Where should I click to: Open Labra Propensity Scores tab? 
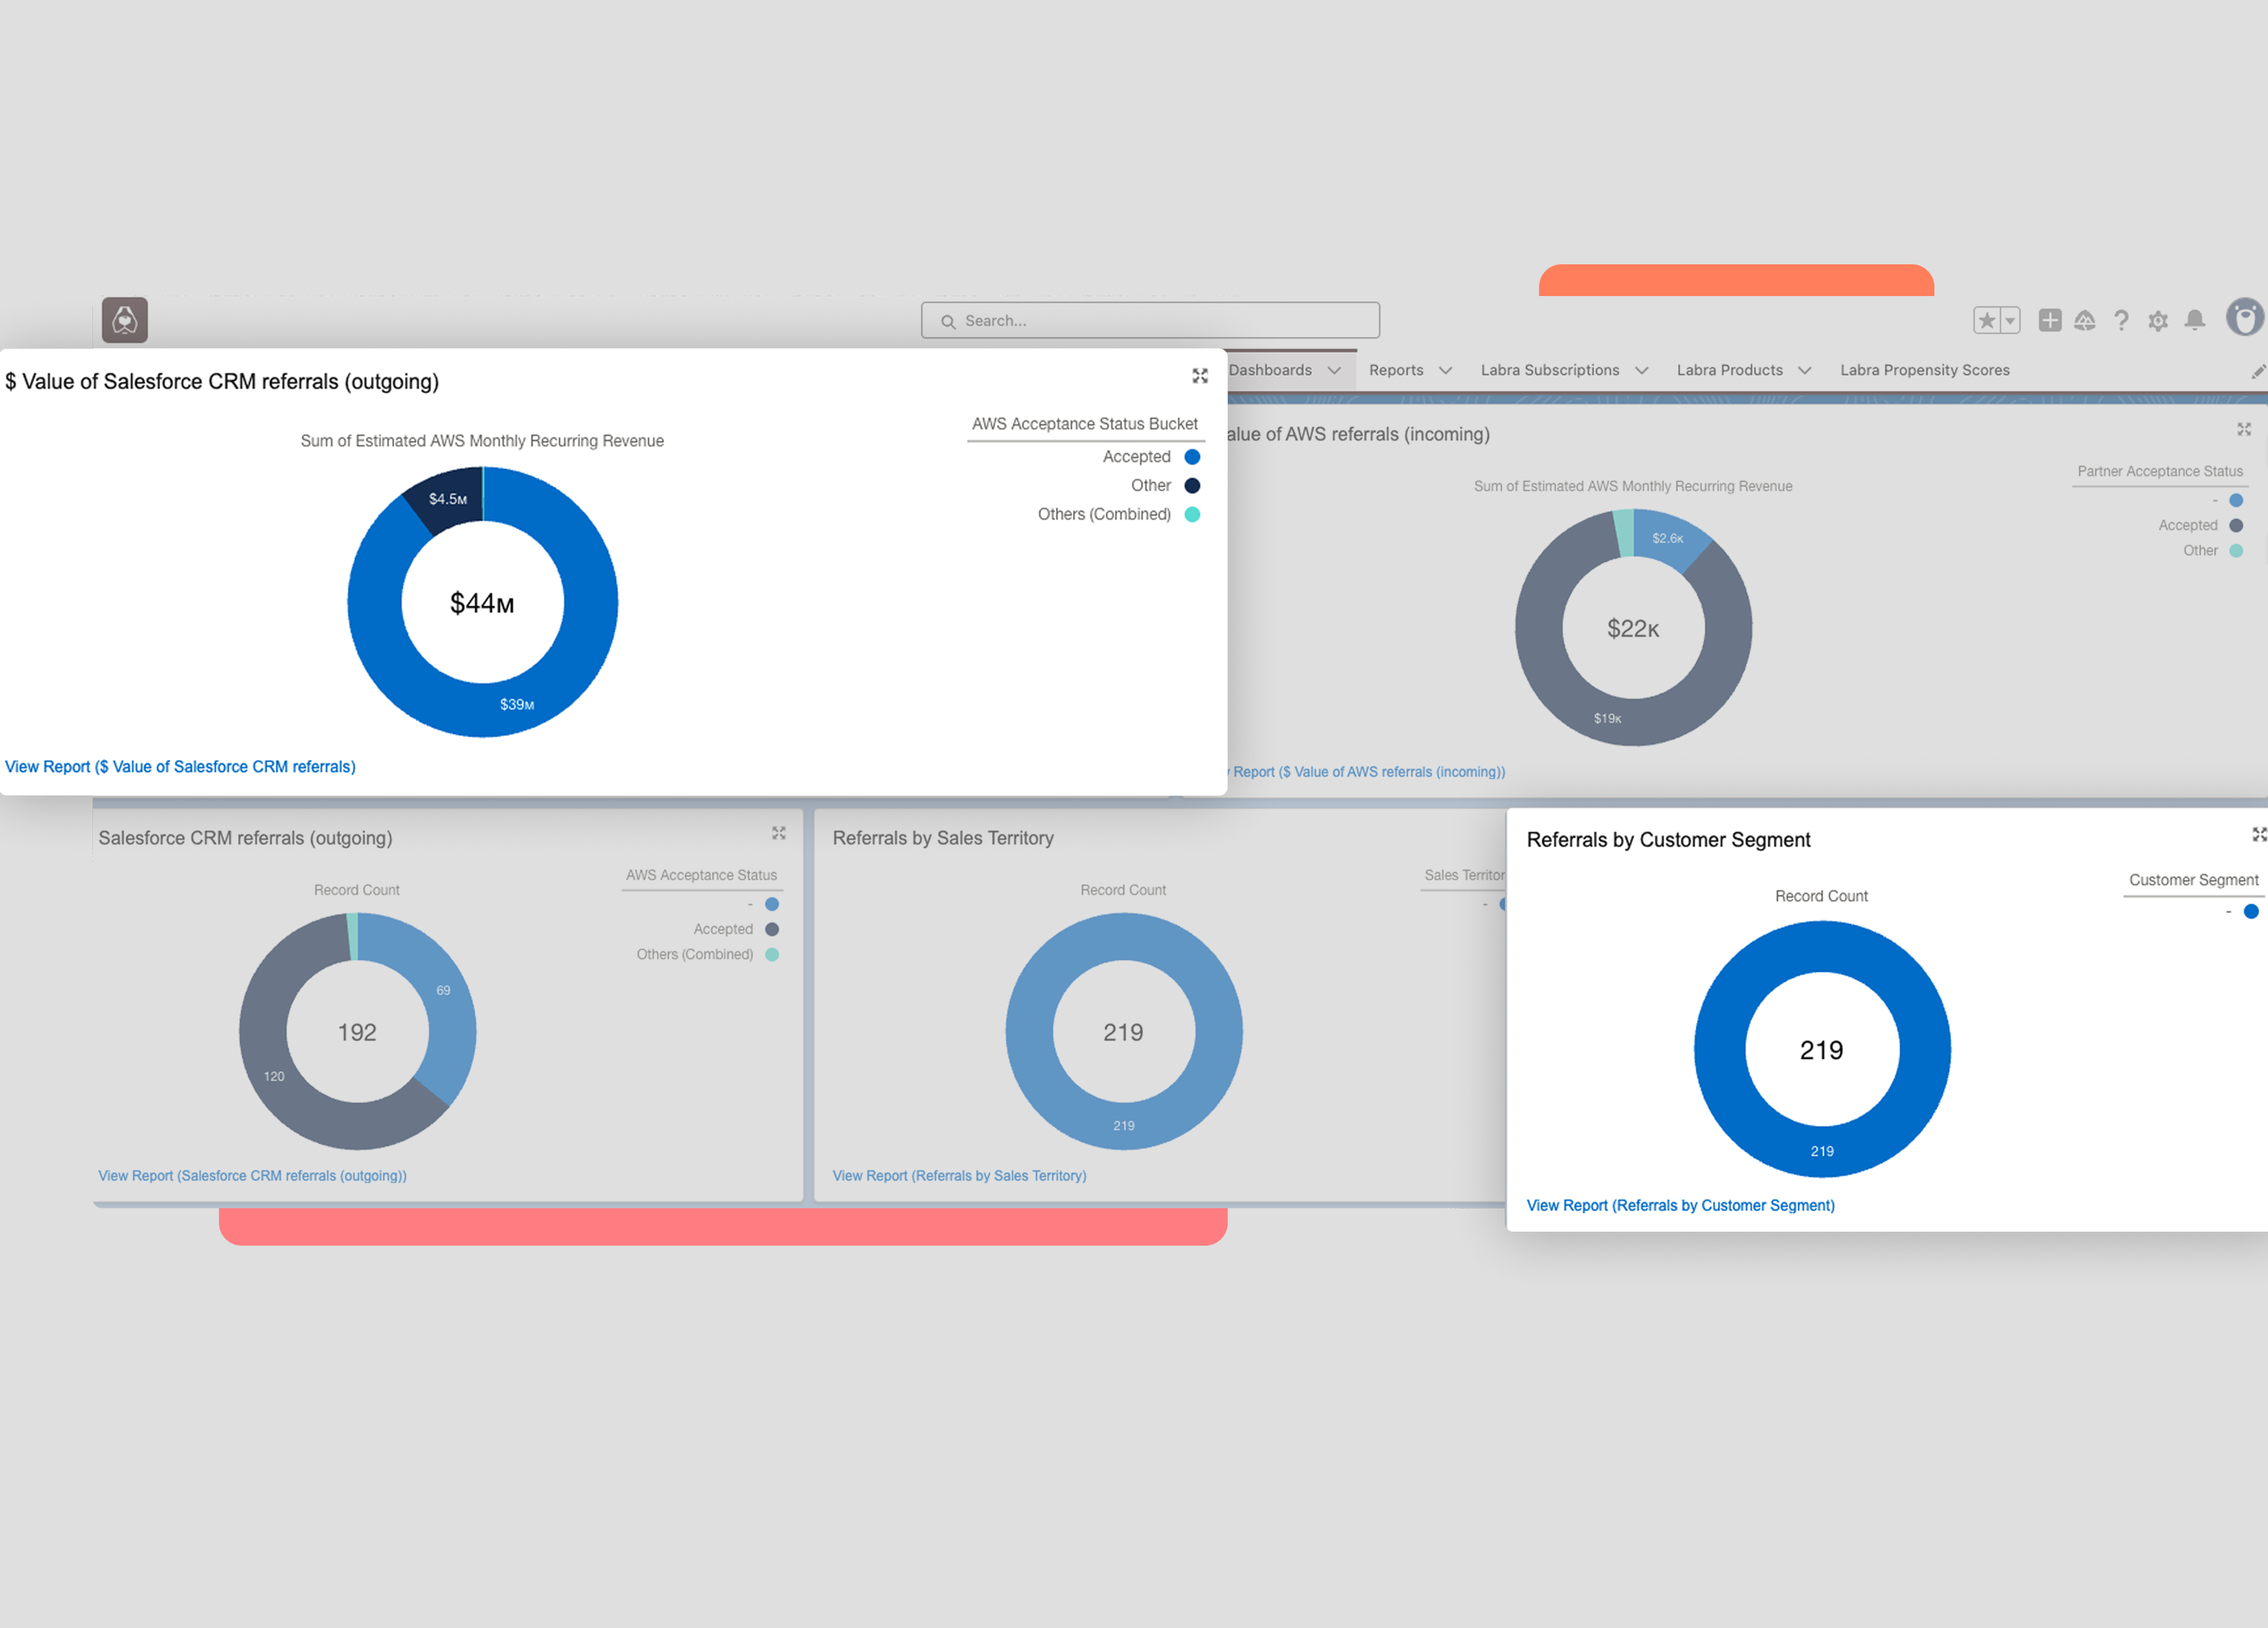tap(1924, 370)
